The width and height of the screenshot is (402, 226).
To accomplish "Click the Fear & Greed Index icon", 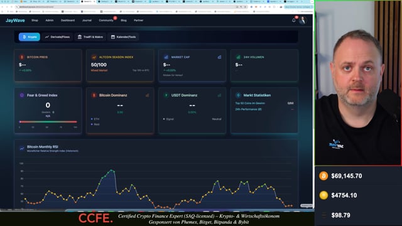I will pos(22,95).
